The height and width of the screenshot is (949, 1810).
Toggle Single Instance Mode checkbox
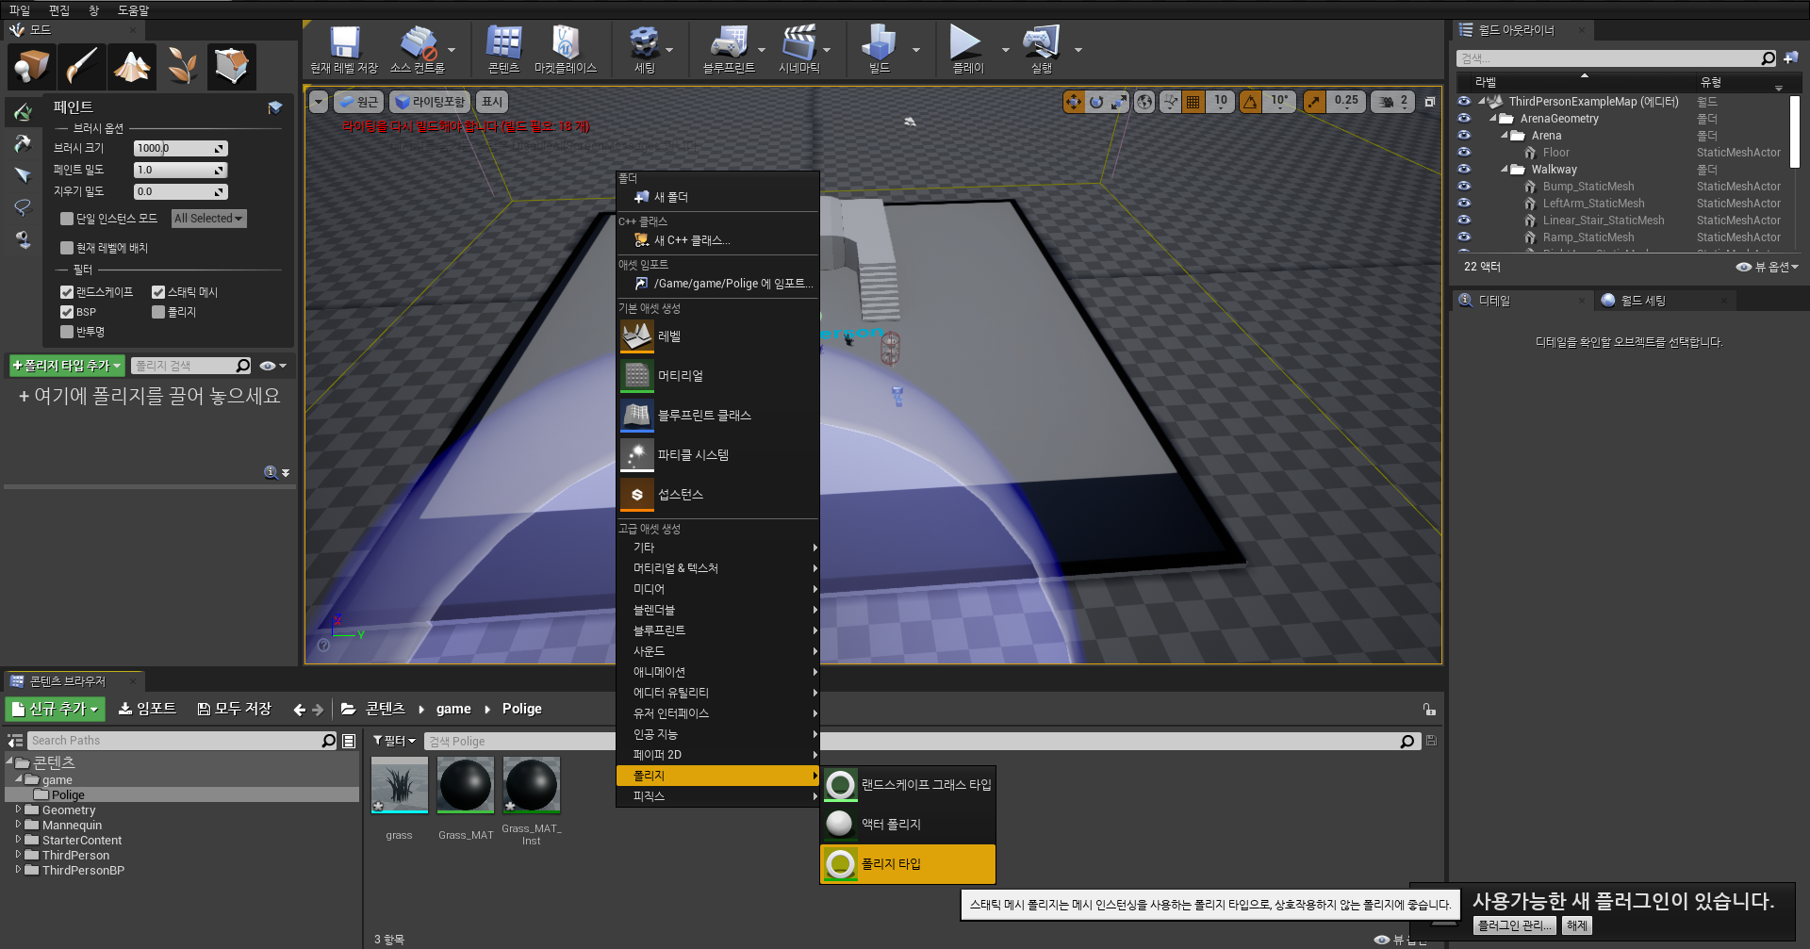click(67, 219)
